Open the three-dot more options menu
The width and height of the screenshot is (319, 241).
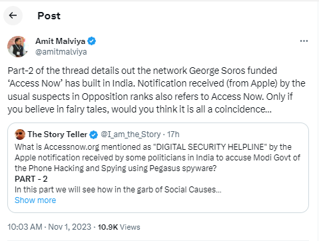[x=304, y=41]
